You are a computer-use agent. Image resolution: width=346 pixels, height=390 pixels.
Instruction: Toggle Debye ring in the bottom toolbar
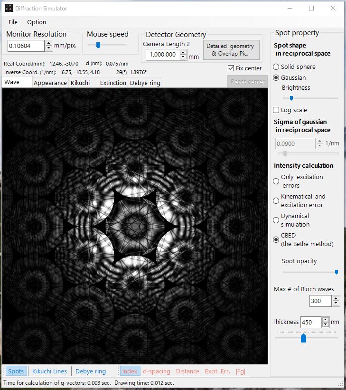pyautogui.click(x=91, y=371)
